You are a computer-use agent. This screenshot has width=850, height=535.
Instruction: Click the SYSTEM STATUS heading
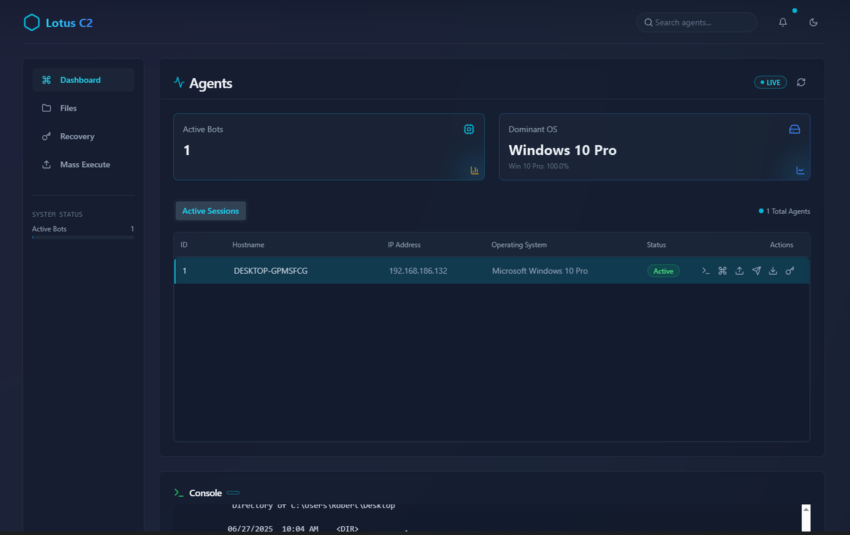click(57, 215)
